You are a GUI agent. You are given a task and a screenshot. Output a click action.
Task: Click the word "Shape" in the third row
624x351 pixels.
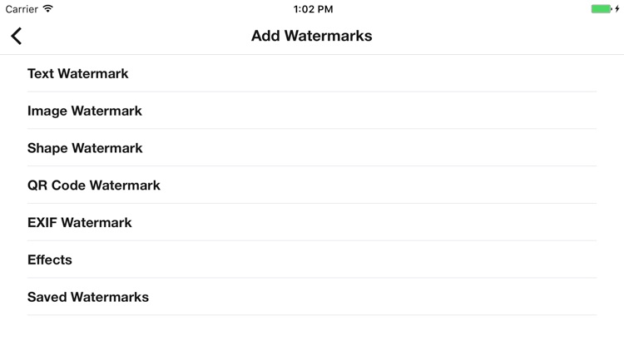coord(47,148)
